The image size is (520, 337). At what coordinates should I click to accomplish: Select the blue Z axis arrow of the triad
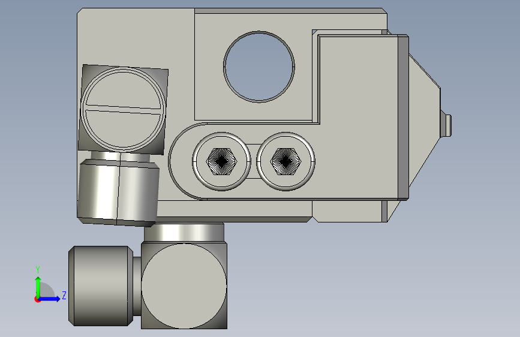(x=50, y=299)
